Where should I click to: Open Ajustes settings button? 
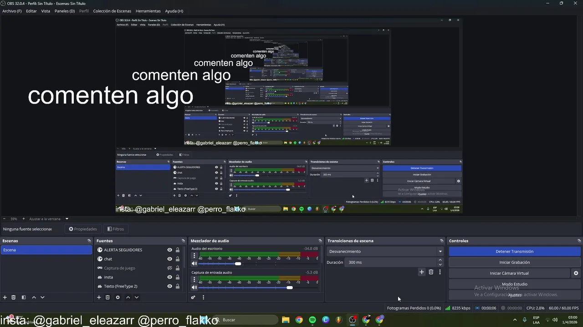pyautogui.click(x=515, y=295)
